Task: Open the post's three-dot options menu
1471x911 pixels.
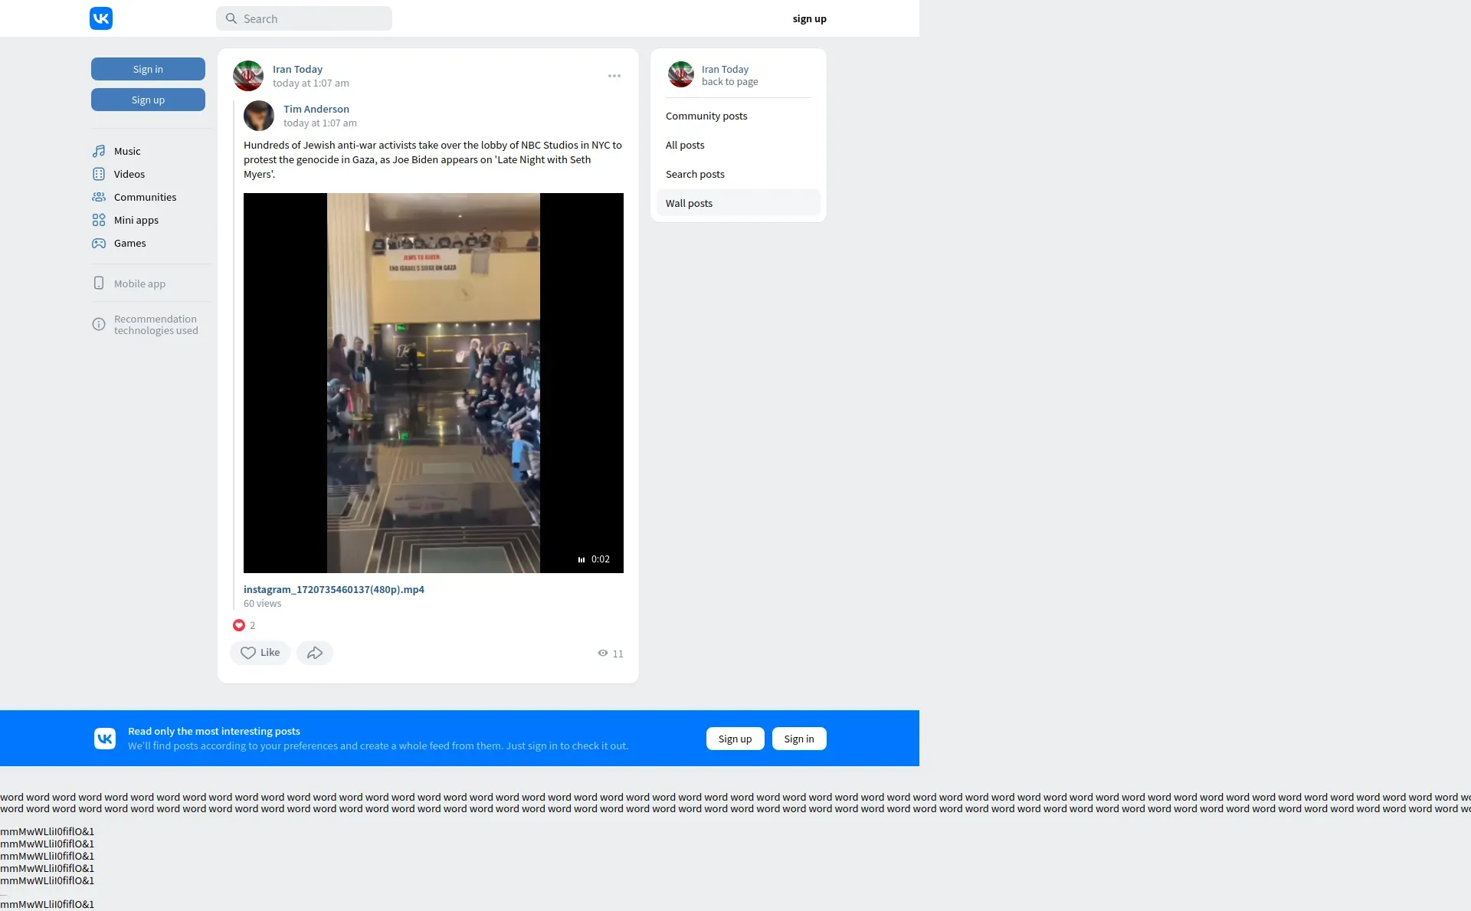Action: click(614, 76)
